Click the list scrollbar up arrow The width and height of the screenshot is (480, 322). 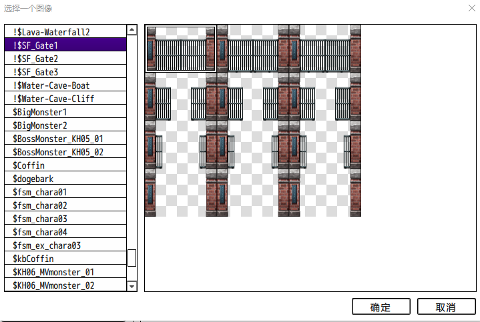132,29
